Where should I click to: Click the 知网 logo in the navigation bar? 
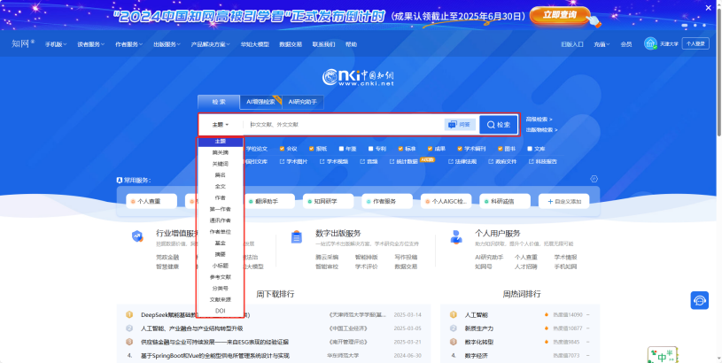tap(23, 43)
